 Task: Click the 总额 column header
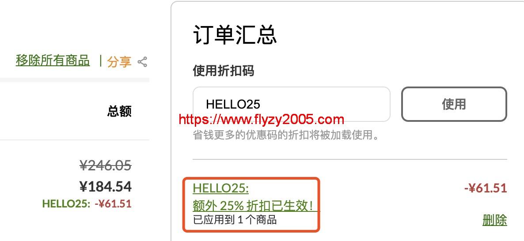click(119, 111)
